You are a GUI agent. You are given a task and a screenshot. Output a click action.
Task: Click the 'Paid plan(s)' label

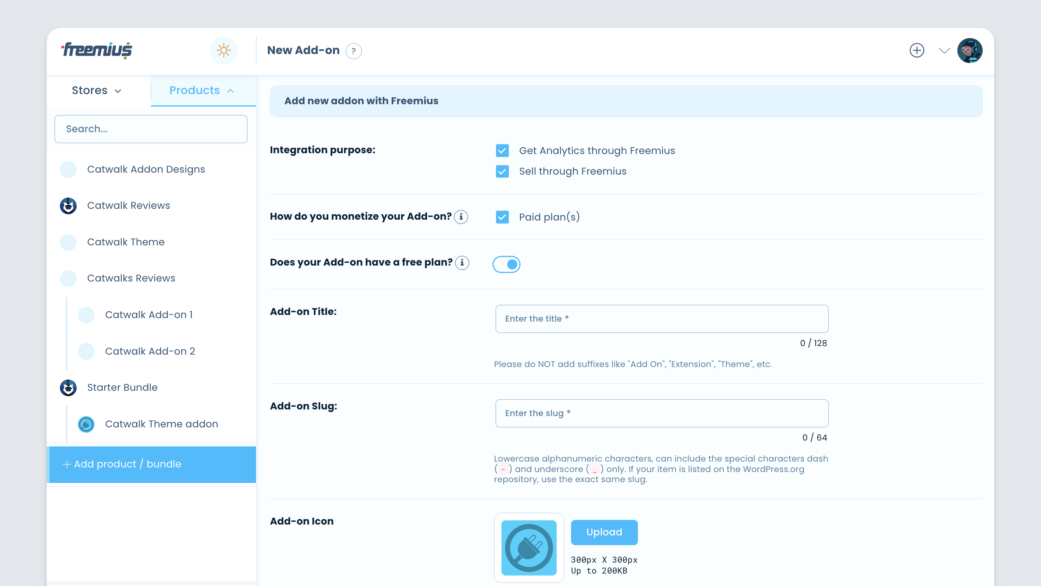tap(549, 217)
